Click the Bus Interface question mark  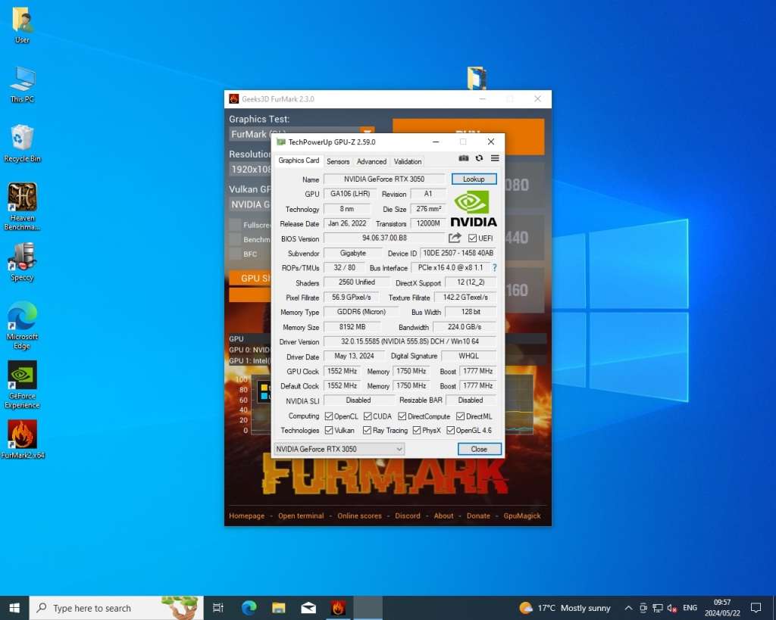point(495,268)
